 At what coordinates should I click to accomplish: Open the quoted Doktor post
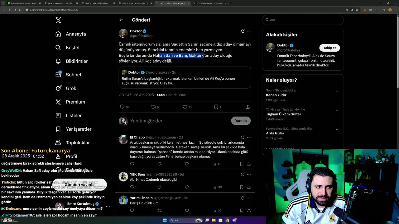click(185, 78)
